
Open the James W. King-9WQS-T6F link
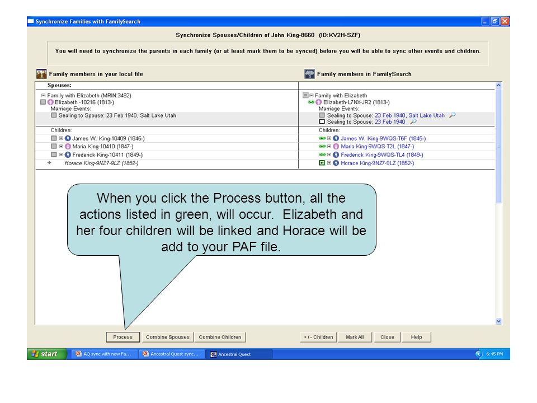pyautogui.click(x=383, y=138)
